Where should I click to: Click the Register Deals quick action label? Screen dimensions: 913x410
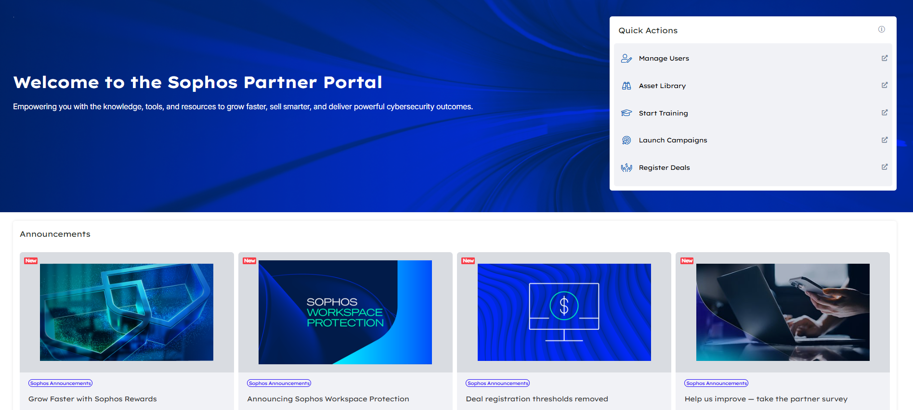664,167
